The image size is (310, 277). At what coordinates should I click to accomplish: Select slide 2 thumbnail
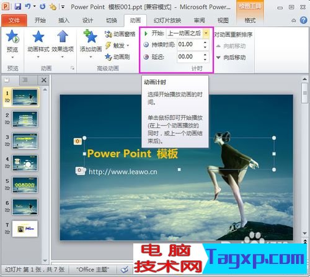25,119
